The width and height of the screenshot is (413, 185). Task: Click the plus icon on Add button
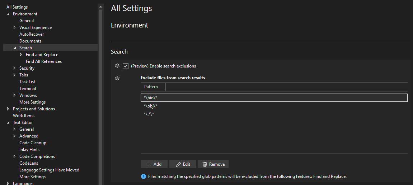[x=149, y=164]
